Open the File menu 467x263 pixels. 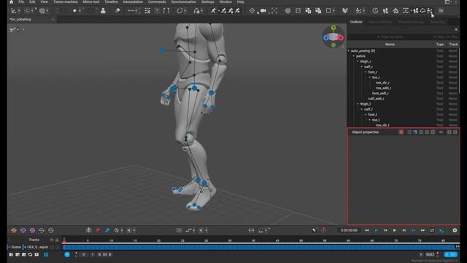(21, 1)
